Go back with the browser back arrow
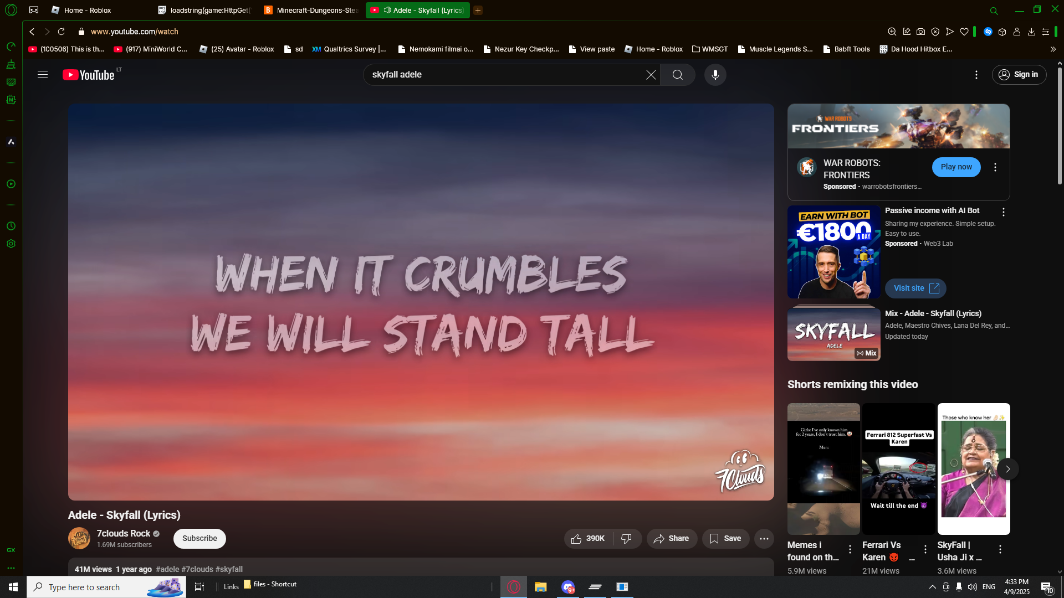1064x598 pixels. [x=32, y=32]
